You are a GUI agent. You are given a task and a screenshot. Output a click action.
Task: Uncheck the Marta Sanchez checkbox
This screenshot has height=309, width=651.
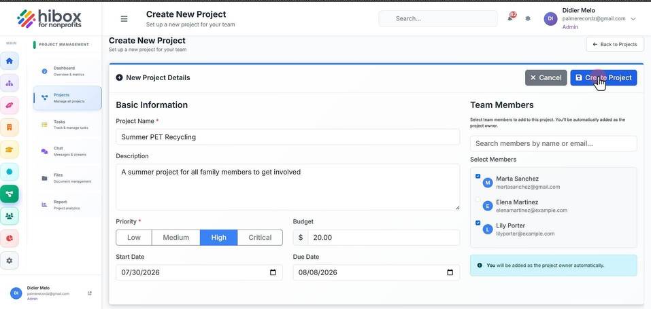[x=478, y=177]
